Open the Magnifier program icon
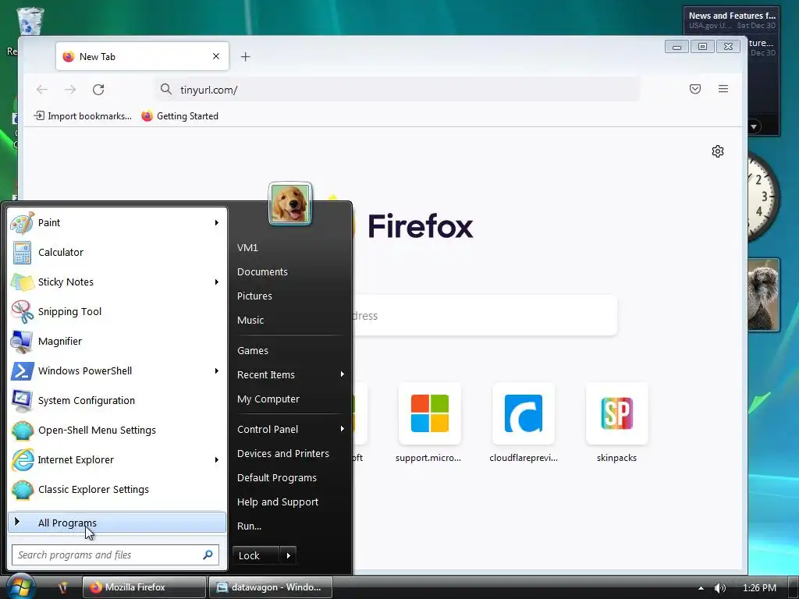The height and width of the screenshot is (599, 799). 22,342
